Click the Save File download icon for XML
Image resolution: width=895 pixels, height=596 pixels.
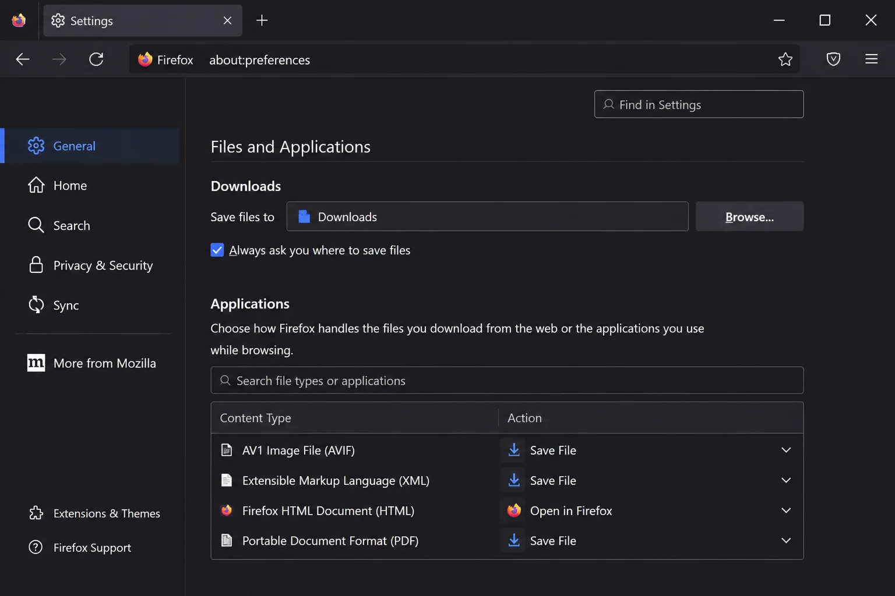(514, 480)
